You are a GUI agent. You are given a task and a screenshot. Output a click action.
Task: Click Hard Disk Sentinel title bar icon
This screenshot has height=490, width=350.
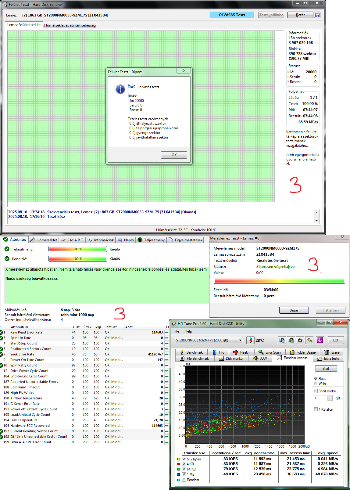tap(5, 5)
